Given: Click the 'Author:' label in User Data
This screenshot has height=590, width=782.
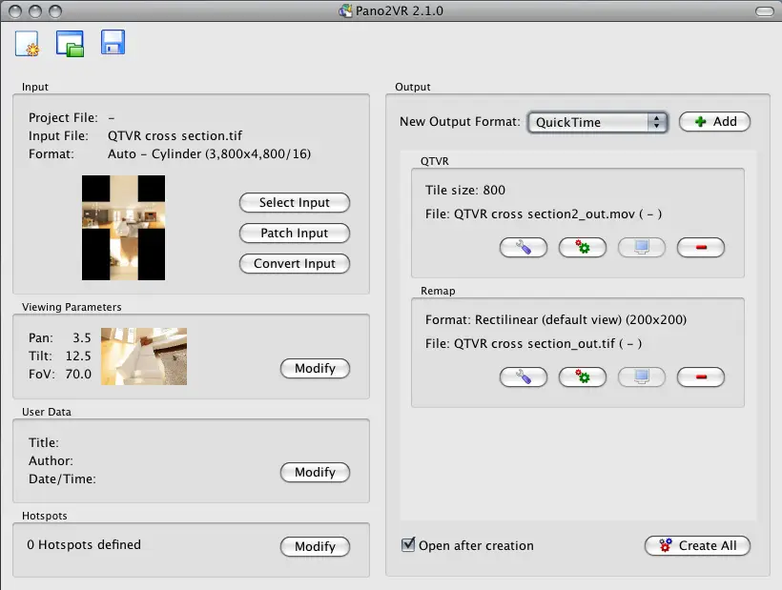Looking at the screenshot, I should pyautogui.click(x=51, y=460).
